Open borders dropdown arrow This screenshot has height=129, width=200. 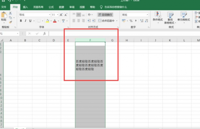click(42, 21)
